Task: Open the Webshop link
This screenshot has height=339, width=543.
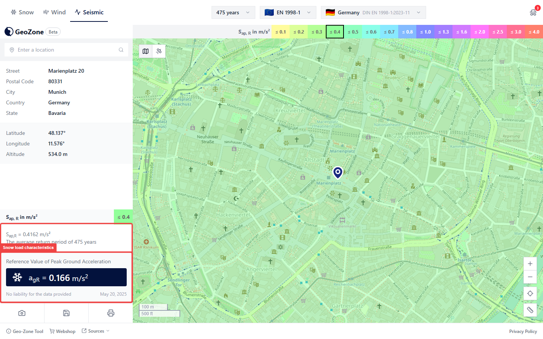Action: 63,331
